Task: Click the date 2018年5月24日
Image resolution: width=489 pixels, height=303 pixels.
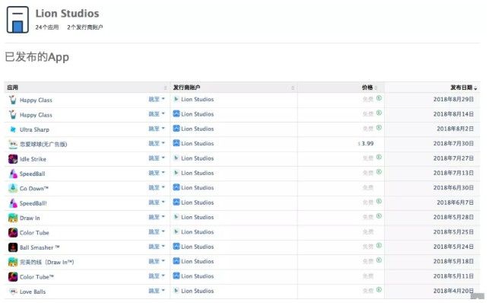Action: click(453, 247)
